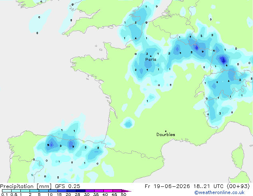Viewport: 253px width, 196px height.
Task: Click the darkest blue precipitation peak east of France
Action: click(223, 60)
